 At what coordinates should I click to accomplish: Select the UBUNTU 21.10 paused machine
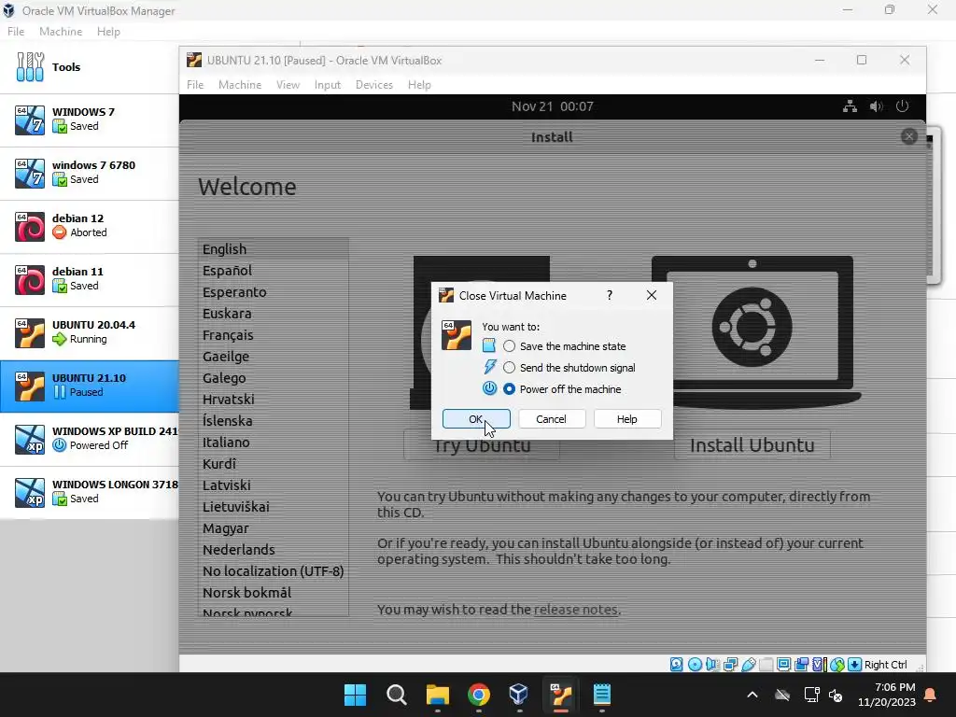(x=89, y=386)
